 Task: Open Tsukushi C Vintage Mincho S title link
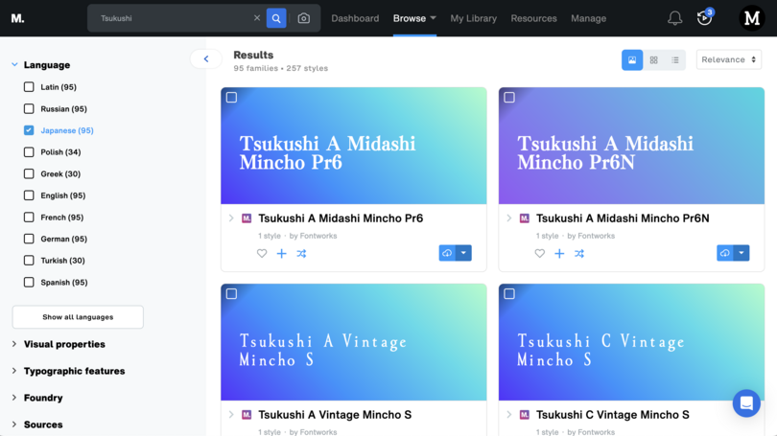pos(612,415)
